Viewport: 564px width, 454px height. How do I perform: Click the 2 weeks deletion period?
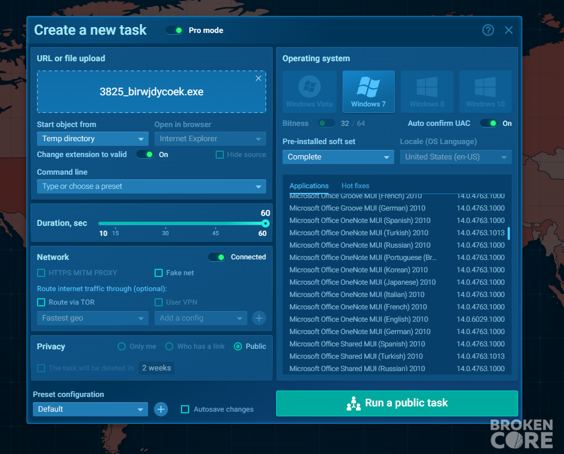pos(156,368)
